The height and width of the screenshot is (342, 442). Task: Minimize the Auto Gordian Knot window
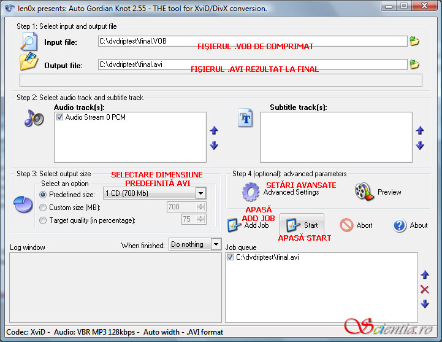click(x=389, y=6)
